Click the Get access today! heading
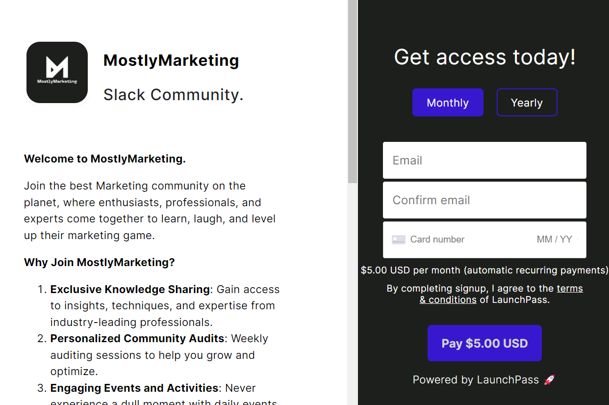The width and height of the screenshot is (609, 405). point(484,57)
